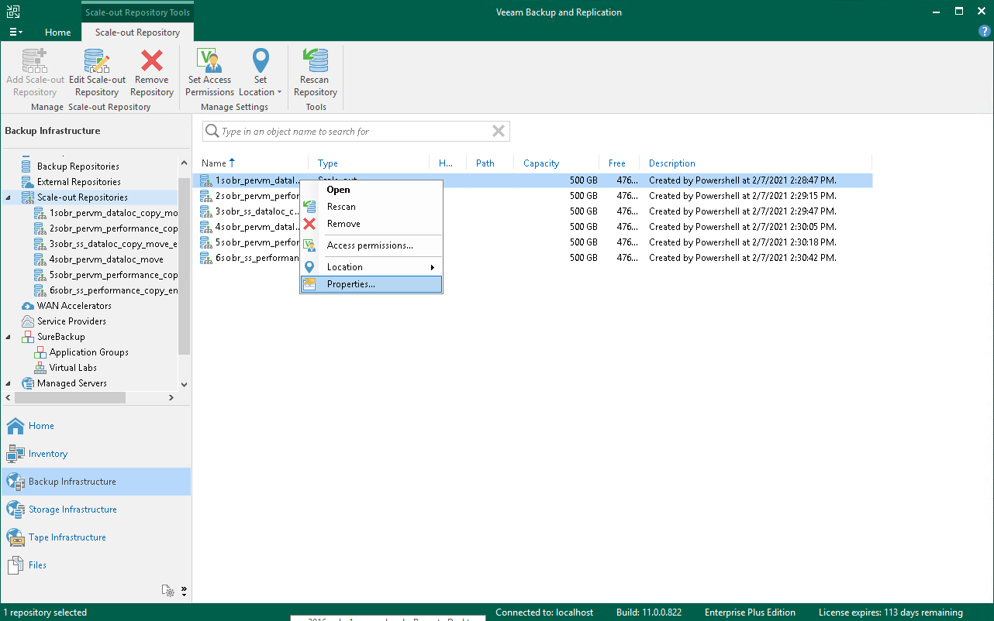Screen dimensions: 994x621
Task: Click "Connected to: localhost" in the status bar
Action: [x=544, y=612]
